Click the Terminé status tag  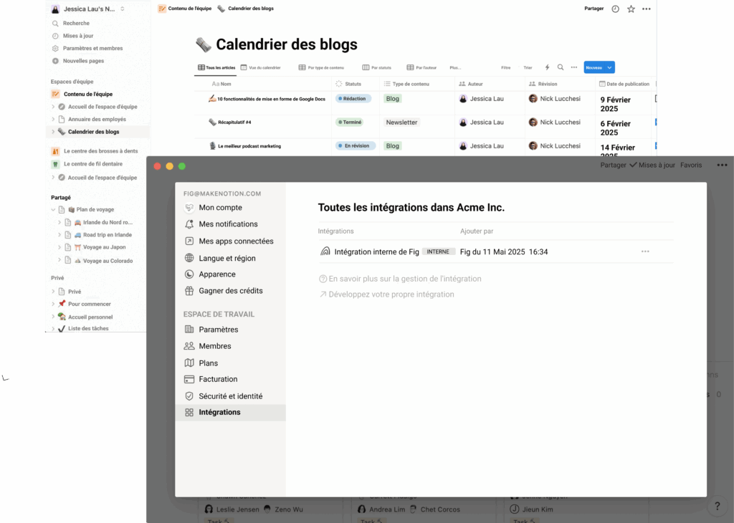coord(350,122)
